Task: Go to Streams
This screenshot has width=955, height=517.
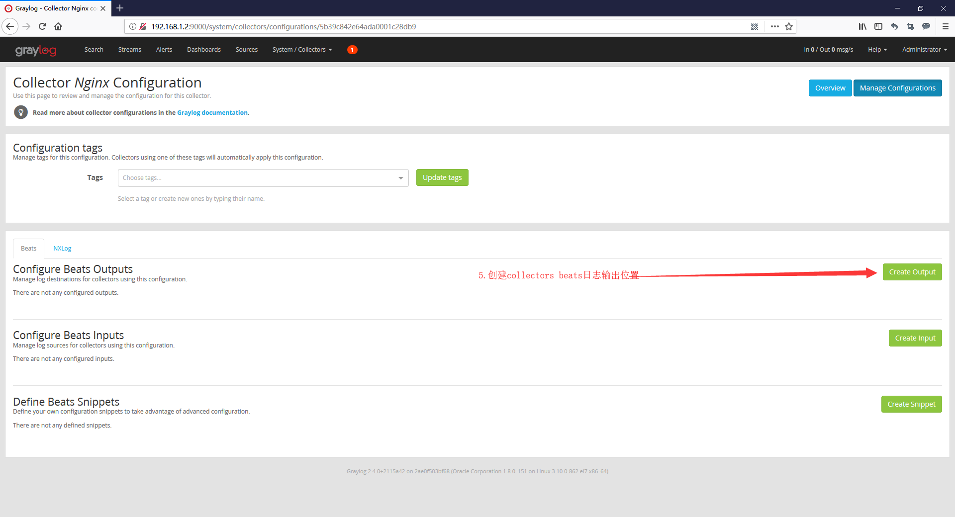Action: pos(130,50)
